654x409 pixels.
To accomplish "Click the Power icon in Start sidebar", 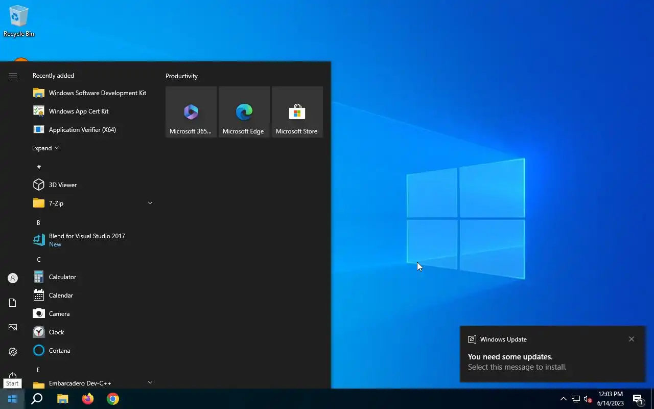I will point(13,375).
